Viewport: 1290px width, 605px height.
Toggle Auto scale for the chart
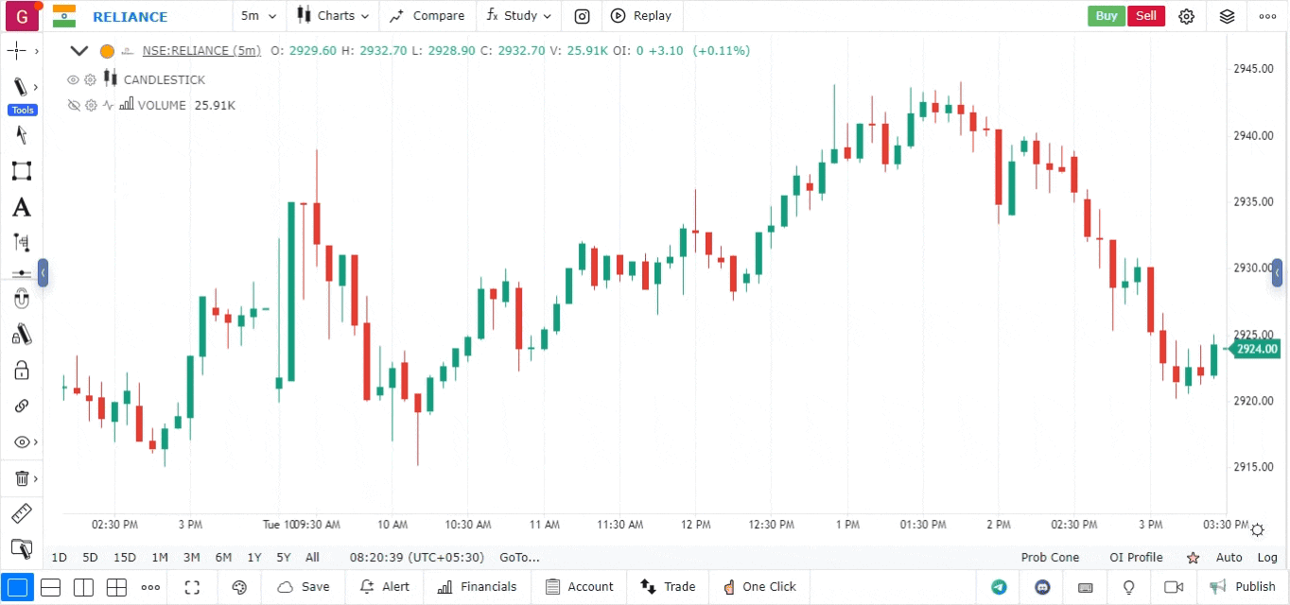pos(1229,558)
